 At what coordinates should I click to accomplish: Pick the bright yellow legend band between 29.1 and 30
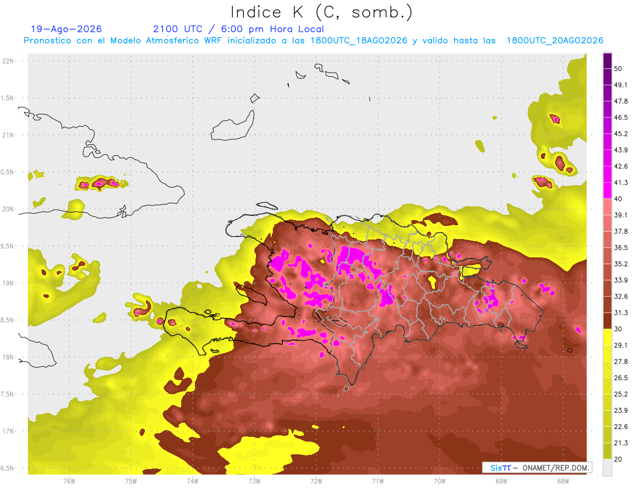click(x=608, y=337)
